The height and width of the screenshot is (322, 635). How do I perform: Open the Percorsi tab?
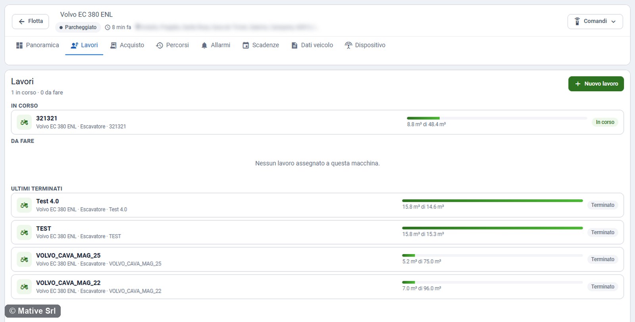tap(172, 45)
